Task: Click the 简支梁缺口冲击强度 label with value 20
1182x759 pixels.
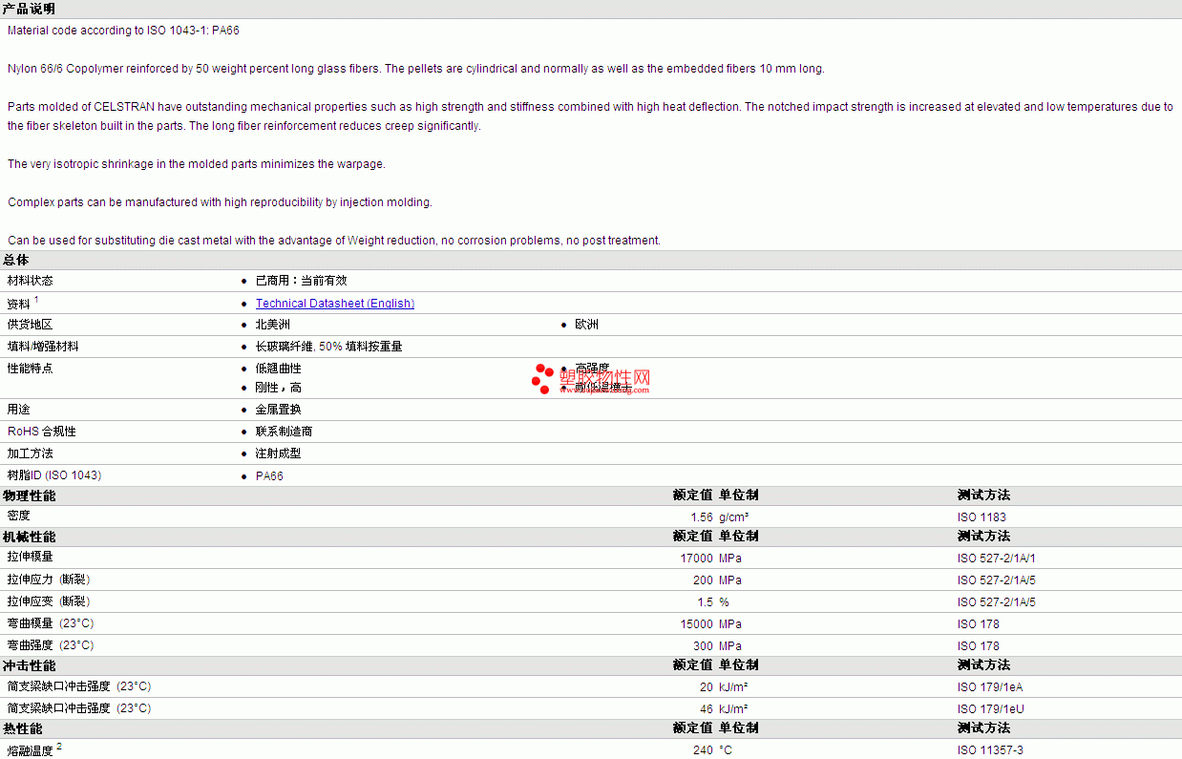Action: tap(79, 686)
